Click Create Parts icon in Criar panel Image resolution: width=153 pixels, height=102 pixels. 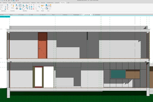[x=47, y=8]
